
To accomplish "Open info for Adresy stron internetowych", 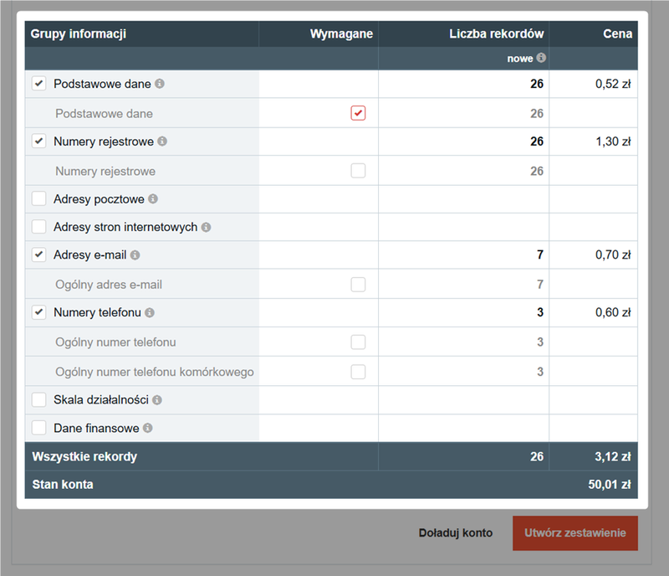I will [205, 227].
